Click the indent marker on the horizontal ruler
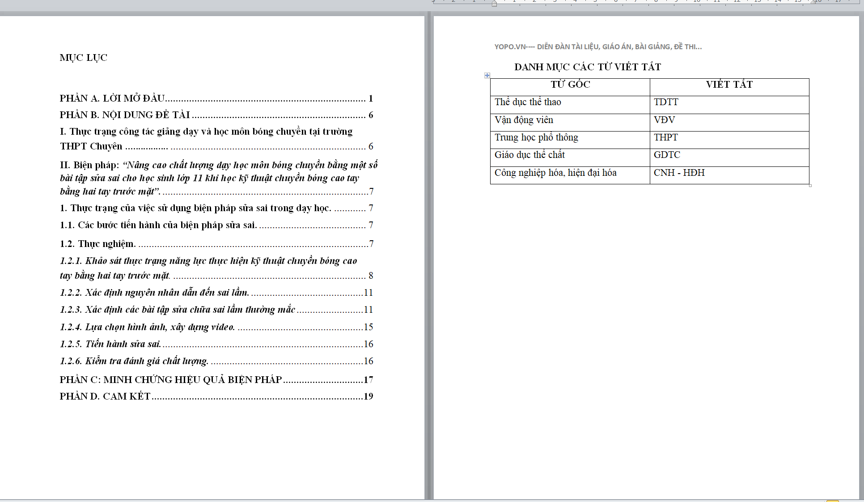This screenshot has height=502, width=864. (494, 4)
